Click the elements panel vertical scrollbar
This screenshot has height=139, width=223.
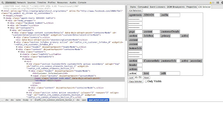(126, 23)
